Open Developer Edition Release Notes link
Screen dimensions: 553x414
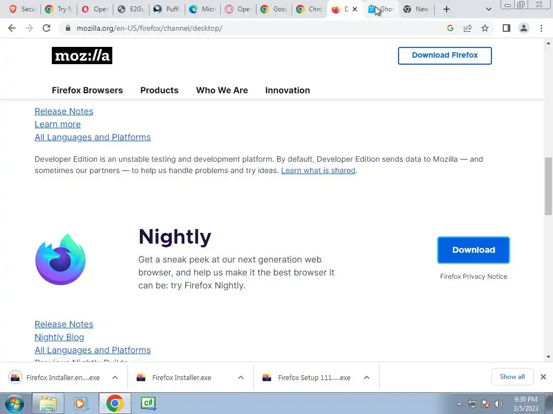click(x=64, y=111)
